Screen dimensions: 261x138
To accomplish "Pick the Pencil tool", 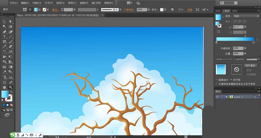I will 4,47.
